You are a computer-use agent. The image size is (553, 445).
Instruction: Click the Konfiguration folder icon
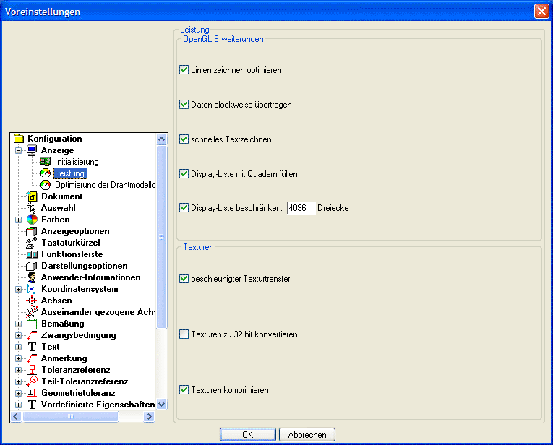(x=19, y=139)
